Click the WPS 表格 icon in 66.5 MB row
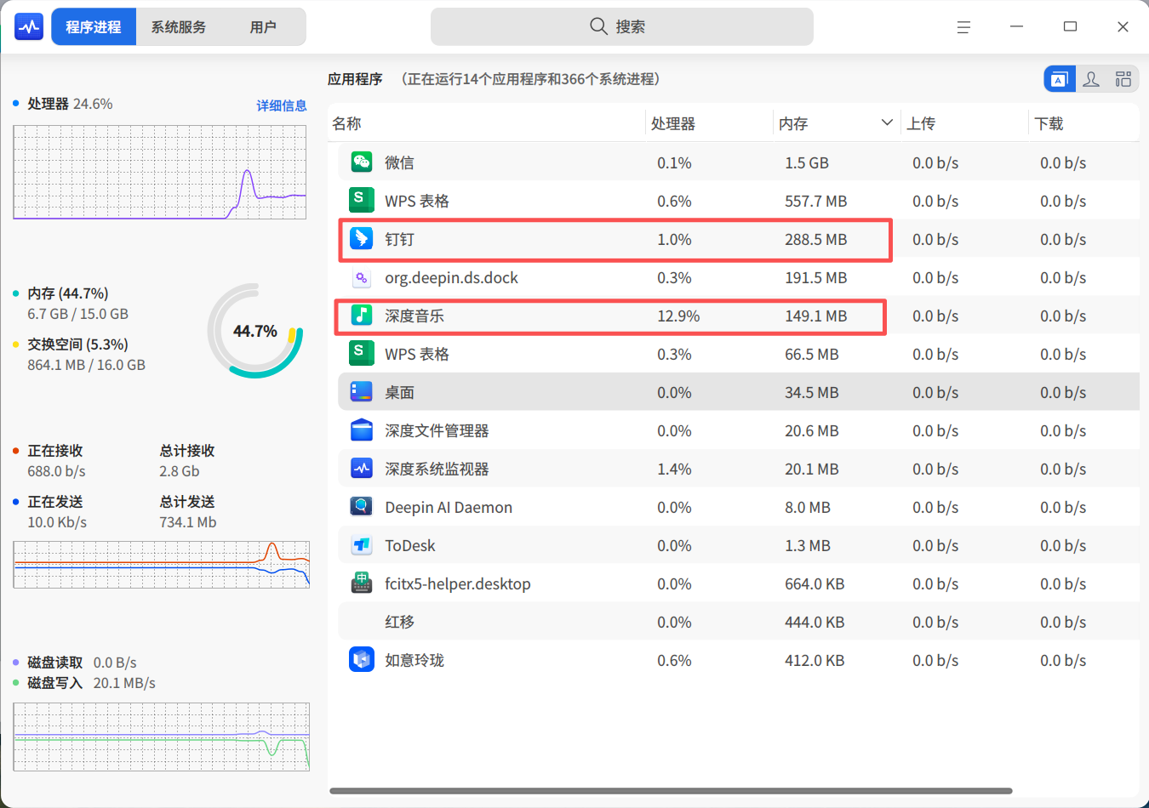The height and width of the screenshot is (808, 1149). (x=362, y=353)
